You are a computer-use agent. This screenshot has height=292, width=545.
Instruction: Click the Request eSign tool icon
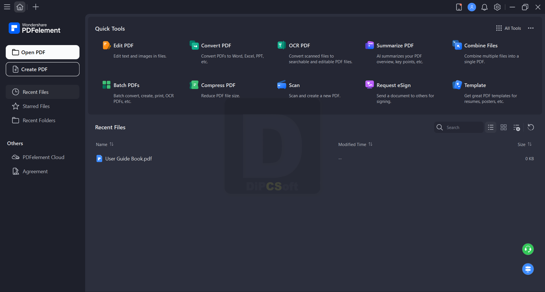pos(370,85)
